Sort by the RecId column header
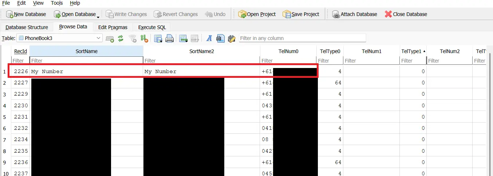This screenshot has height=176, width=493. pos(20,51)
